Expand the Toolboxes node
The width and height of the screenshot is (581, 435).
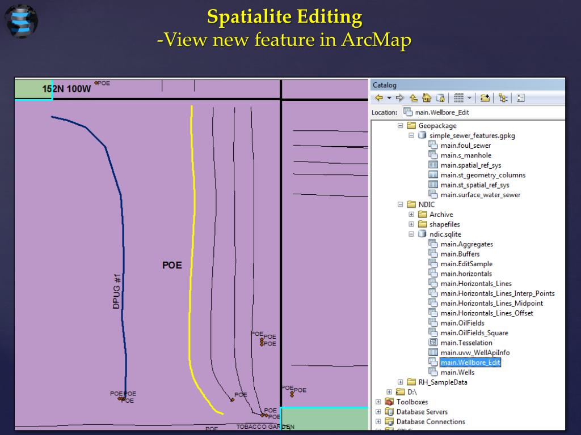(378, 402)
